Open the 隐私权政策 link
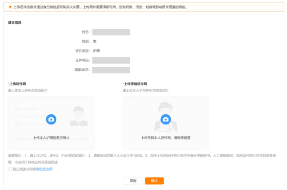Image resolution: width=287 pixels, height=190 pixels. pos(44,169)
